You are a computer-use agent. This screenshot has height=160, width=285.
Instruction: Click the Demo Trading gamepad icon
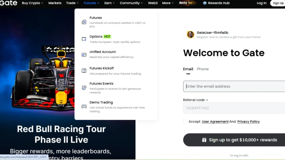84,106
